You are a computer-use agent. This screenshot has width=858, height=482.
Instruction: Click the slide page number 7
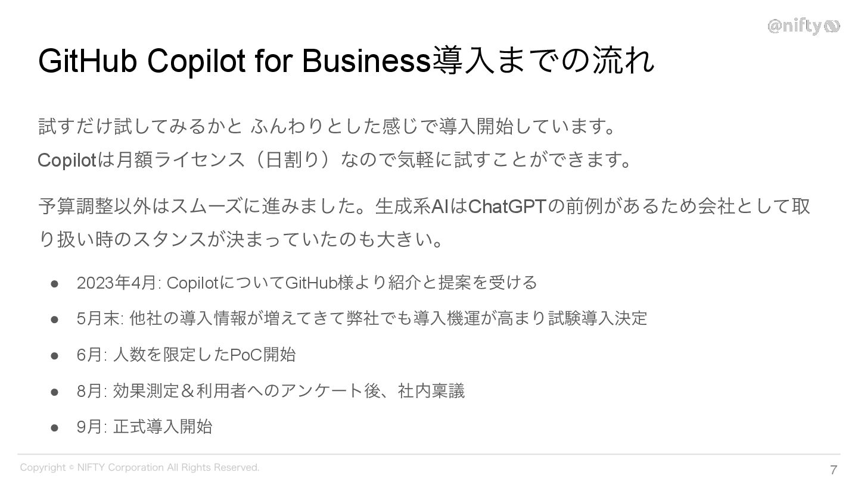(834, 468)
